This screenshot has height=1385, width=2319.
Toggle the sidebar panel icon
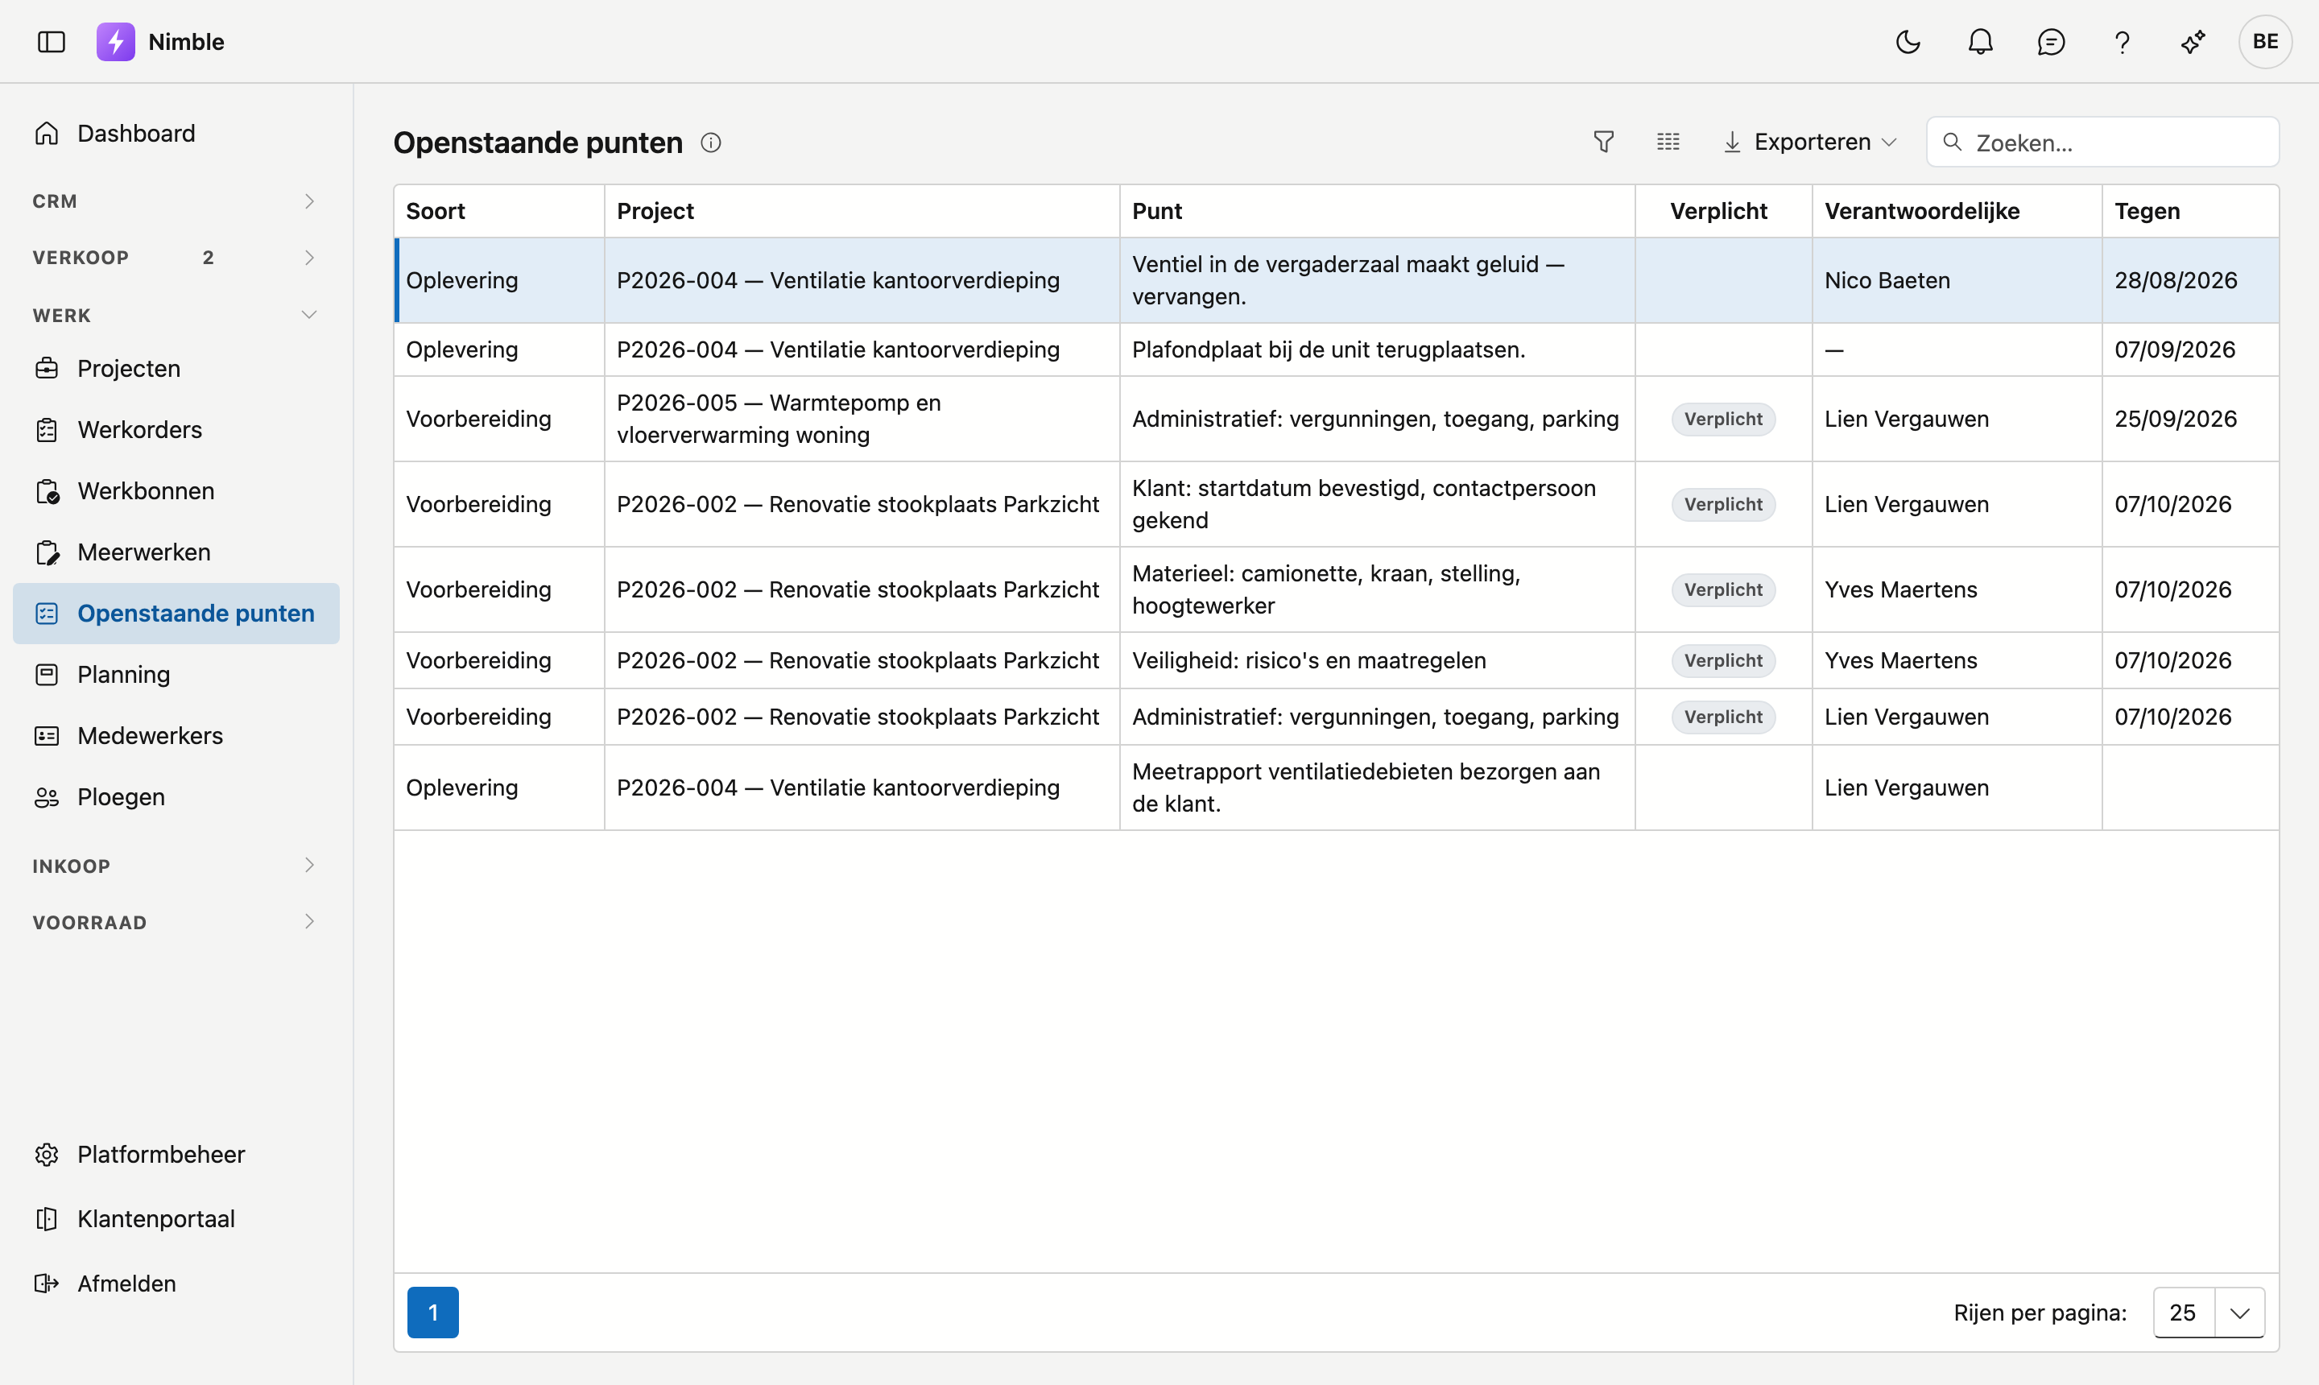click(52, 42)
